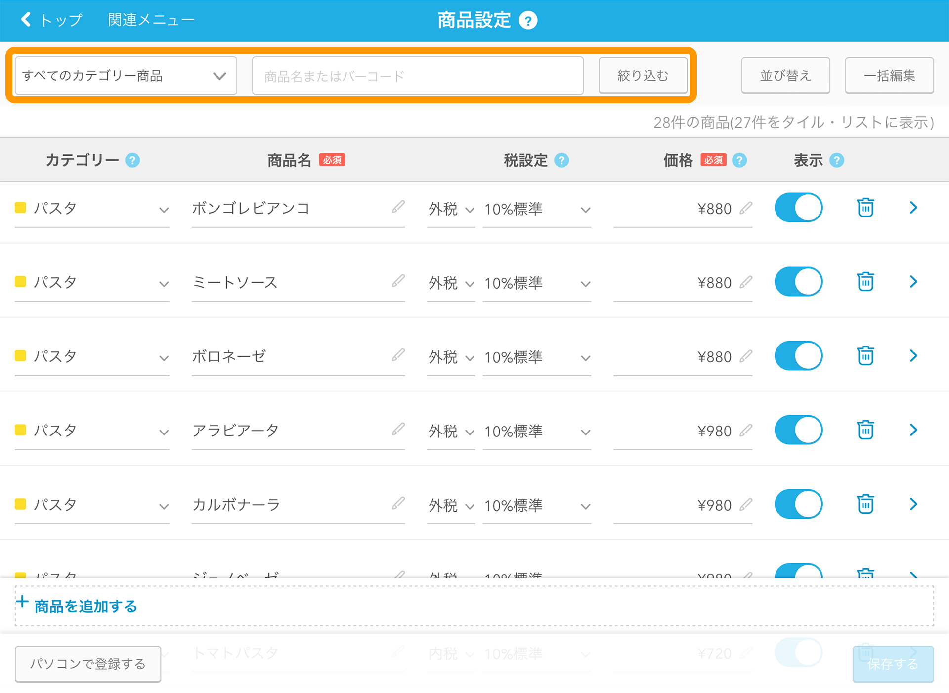Click 商品名またはバーコード search field

click(x=418, y=76)
